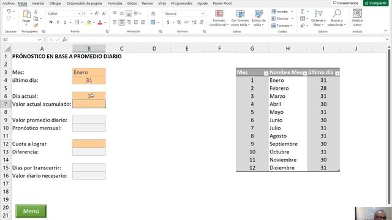This screenshot has width=392, height=220.
Task: Align text left in the Alineación group
Action: [115, 23]
